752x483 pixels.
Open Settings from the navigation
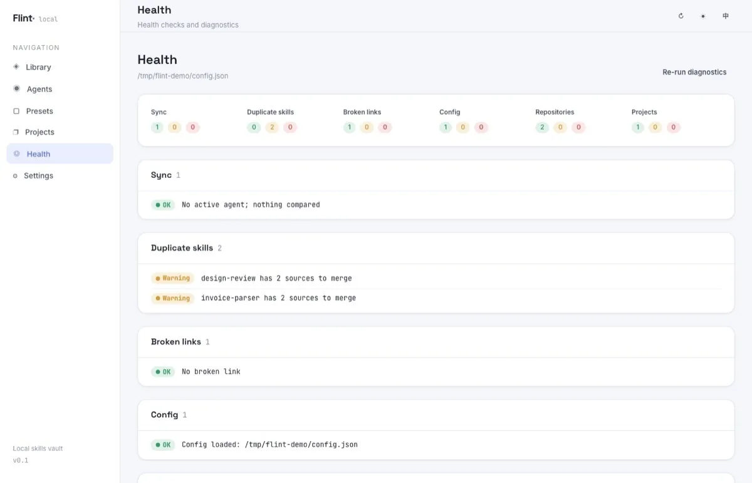coord(60,175)
